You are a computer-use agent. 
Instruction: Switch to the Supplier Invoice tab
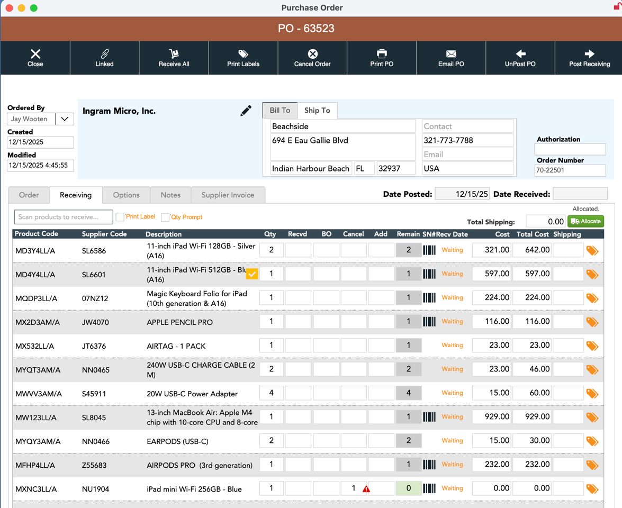228,195
